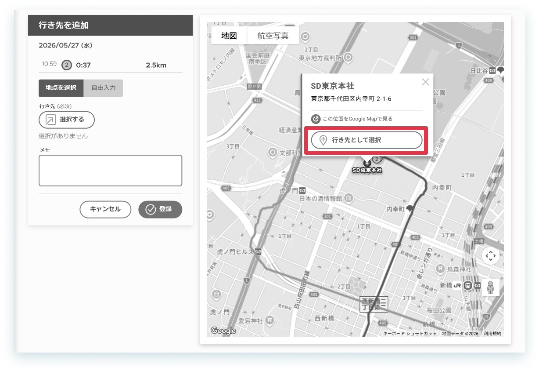Focus the メモ text area

click(110, 171)
